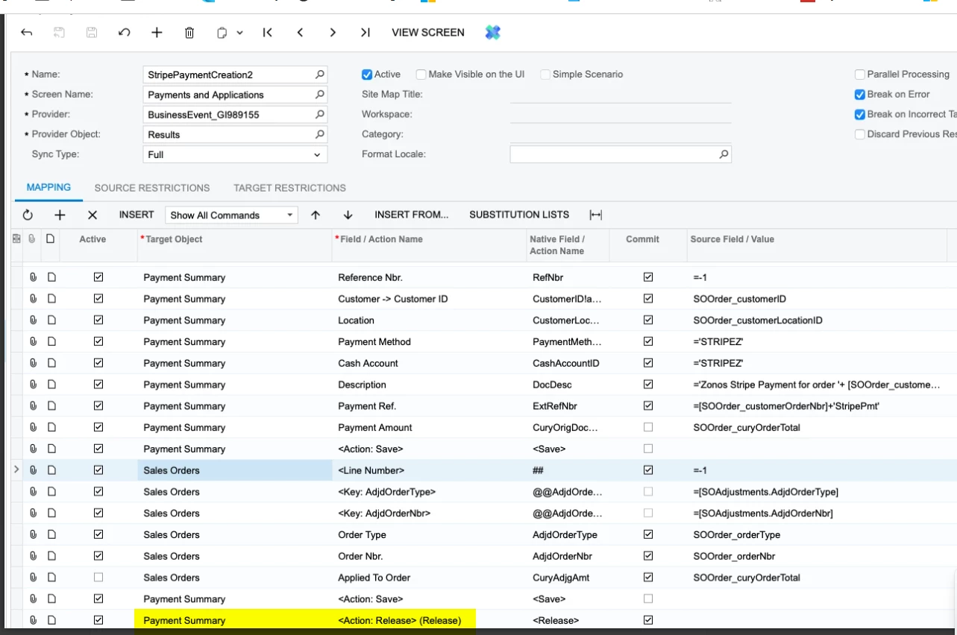Switch to TARGET RESTRICTIONS tab
This screenshot has height=635, width=957.
tap(289, 188)
